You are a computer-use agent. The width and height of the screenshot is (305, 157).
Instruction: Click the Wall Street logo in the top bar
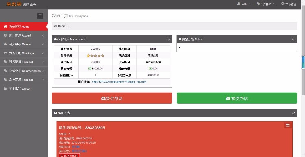click(21, 4)
